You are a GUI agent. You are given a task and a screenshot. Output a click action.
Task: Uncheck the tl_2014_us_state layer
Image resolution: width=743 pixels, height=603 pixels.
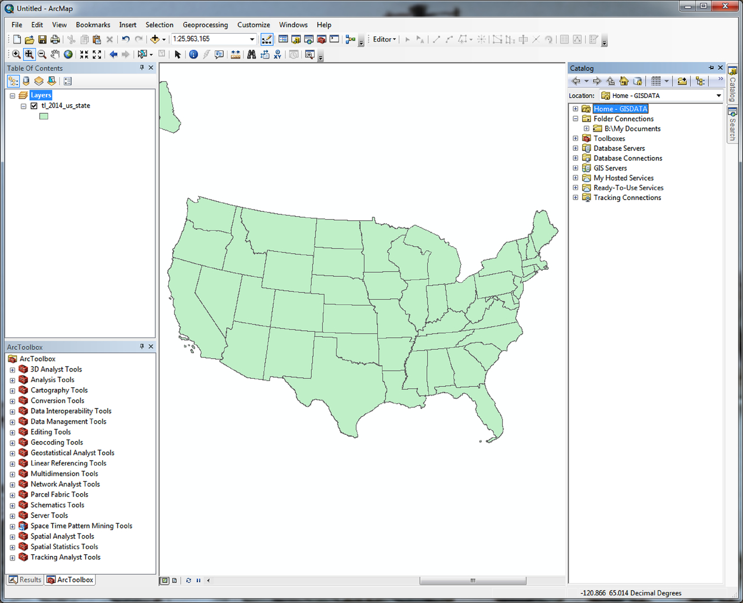34,105
